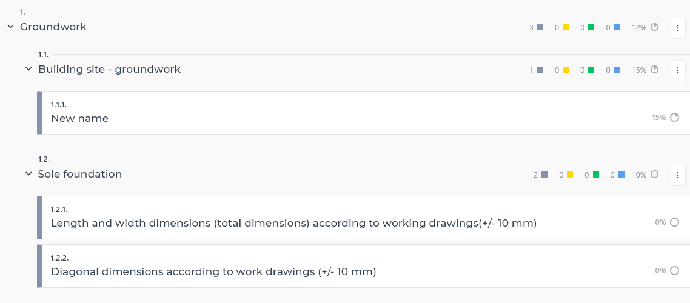
Task: Click Building site 15% progress pie icon
Action: 654,70
